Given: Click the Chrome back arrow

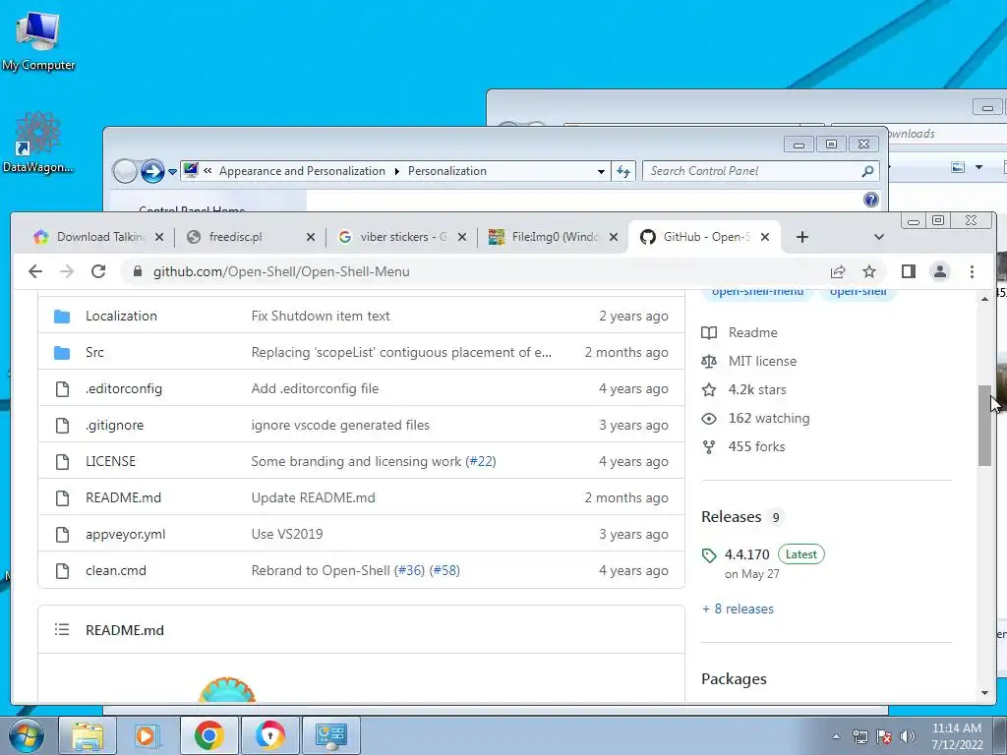Looking at the screenshot, I should [x=35, y=271].
